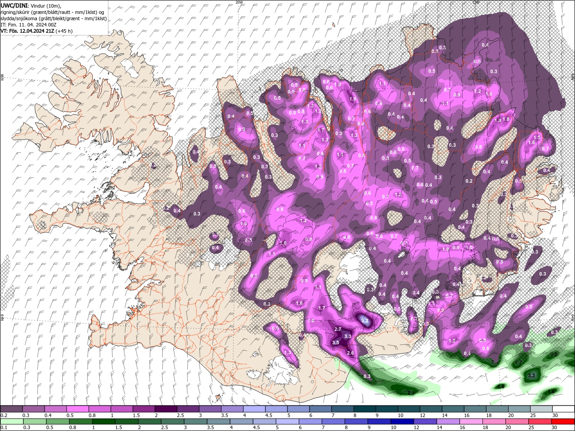Screen dimensions: 575x431
Task: Pick the light grey 25 snow legend swatch
Action: [541, 409]
